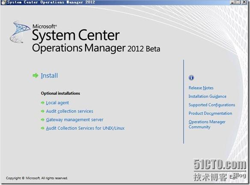This screenshot has height=185, width=250.
Task: Open the Operations Manager Community link
Action: coord(207,124)
